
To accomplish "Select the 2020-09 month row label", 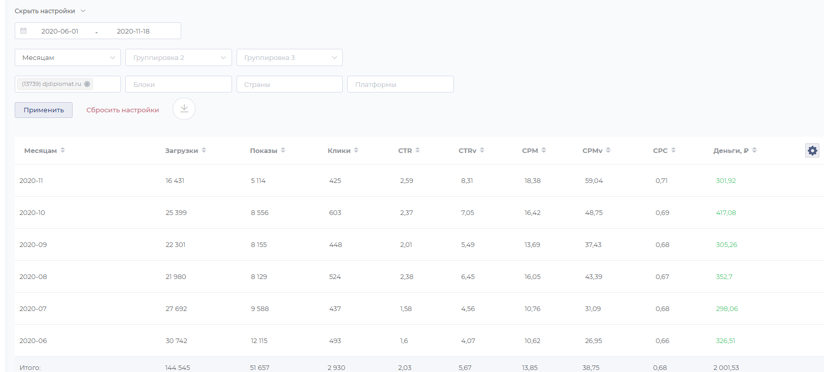I will pyautogui.click(x=33, y=245).
